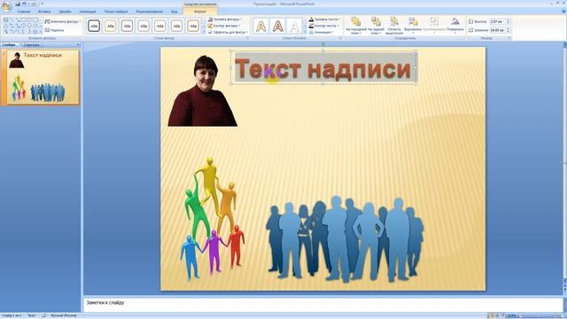Apply third faint WordArt style
This screenshot has height=319, width=567.
click(294, 26)
